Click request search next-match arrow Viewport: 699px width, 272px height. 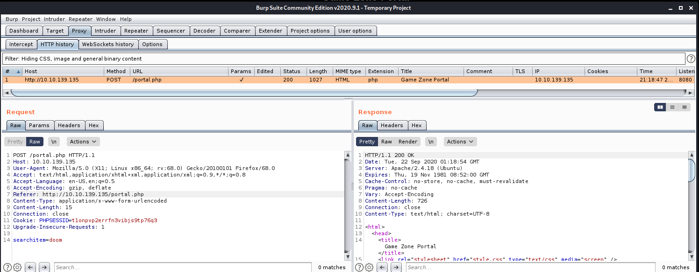pyautogui.click(x=44, y=267)
